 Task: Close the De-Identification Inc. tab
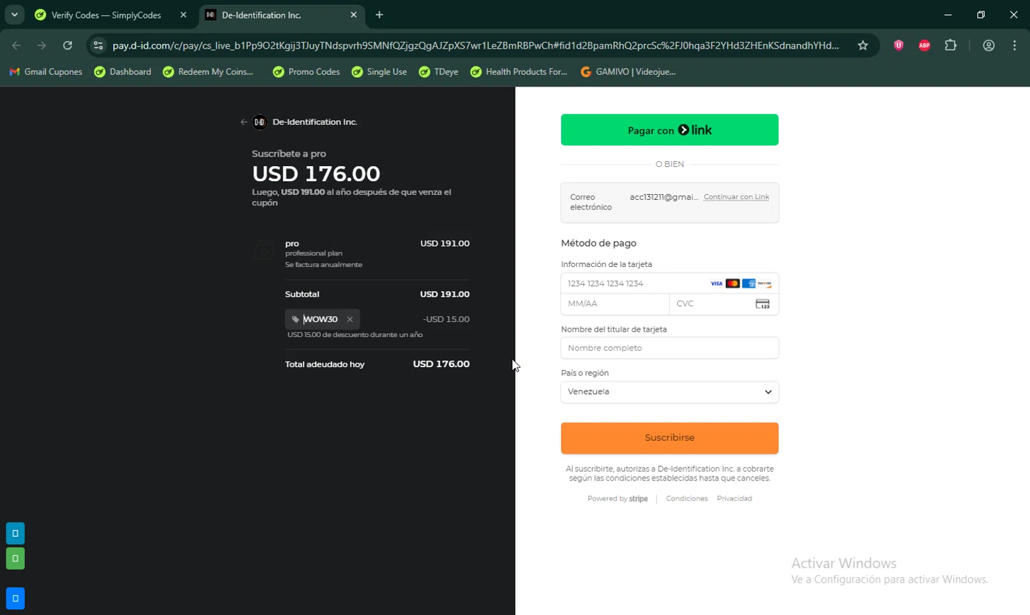(354, 14)
